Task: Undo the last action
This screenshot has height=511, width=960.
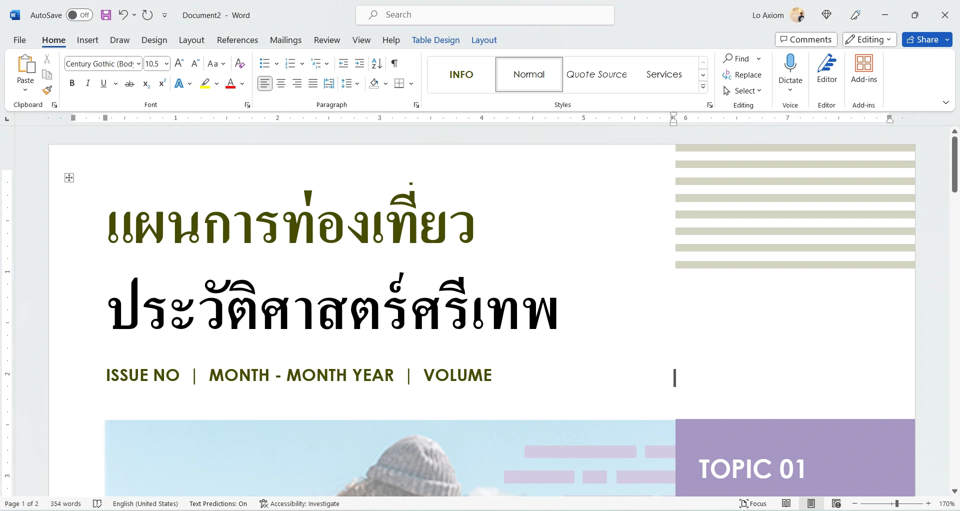Action: 123,15
